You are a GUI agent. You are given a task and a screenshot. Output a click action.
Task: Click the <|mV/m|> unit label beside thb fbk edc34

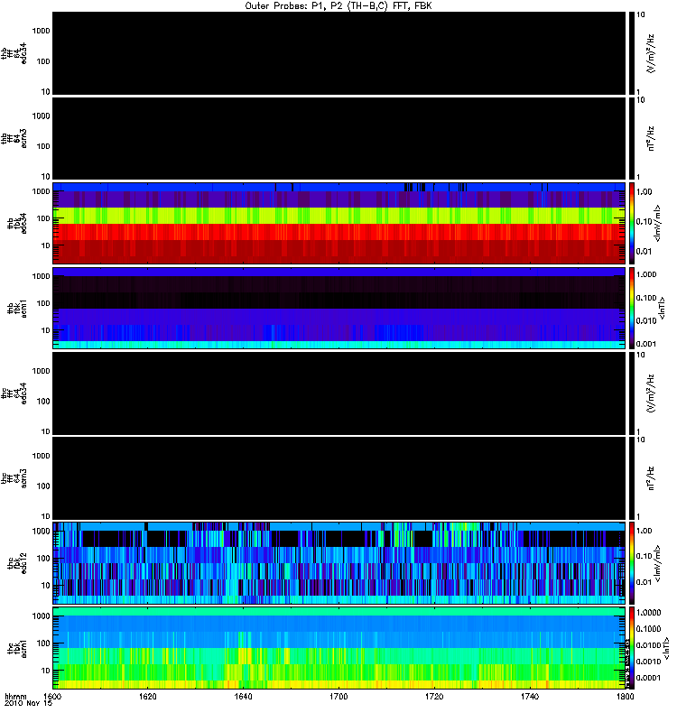click(658, 223)
